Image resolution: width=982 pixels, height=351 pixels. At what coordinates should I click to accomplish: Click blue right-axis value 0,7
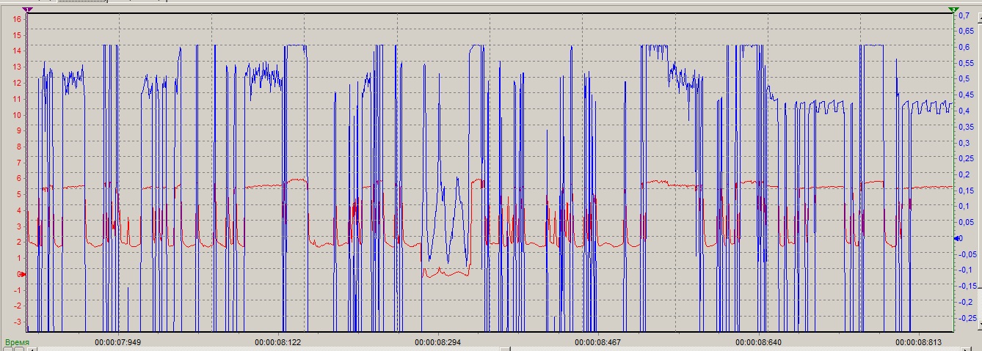[965, 14]
